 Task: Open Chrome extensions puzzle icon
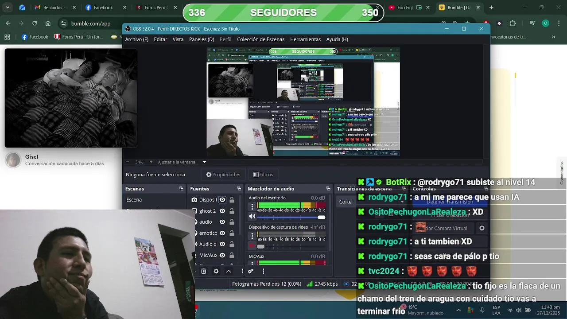[513, 23]
